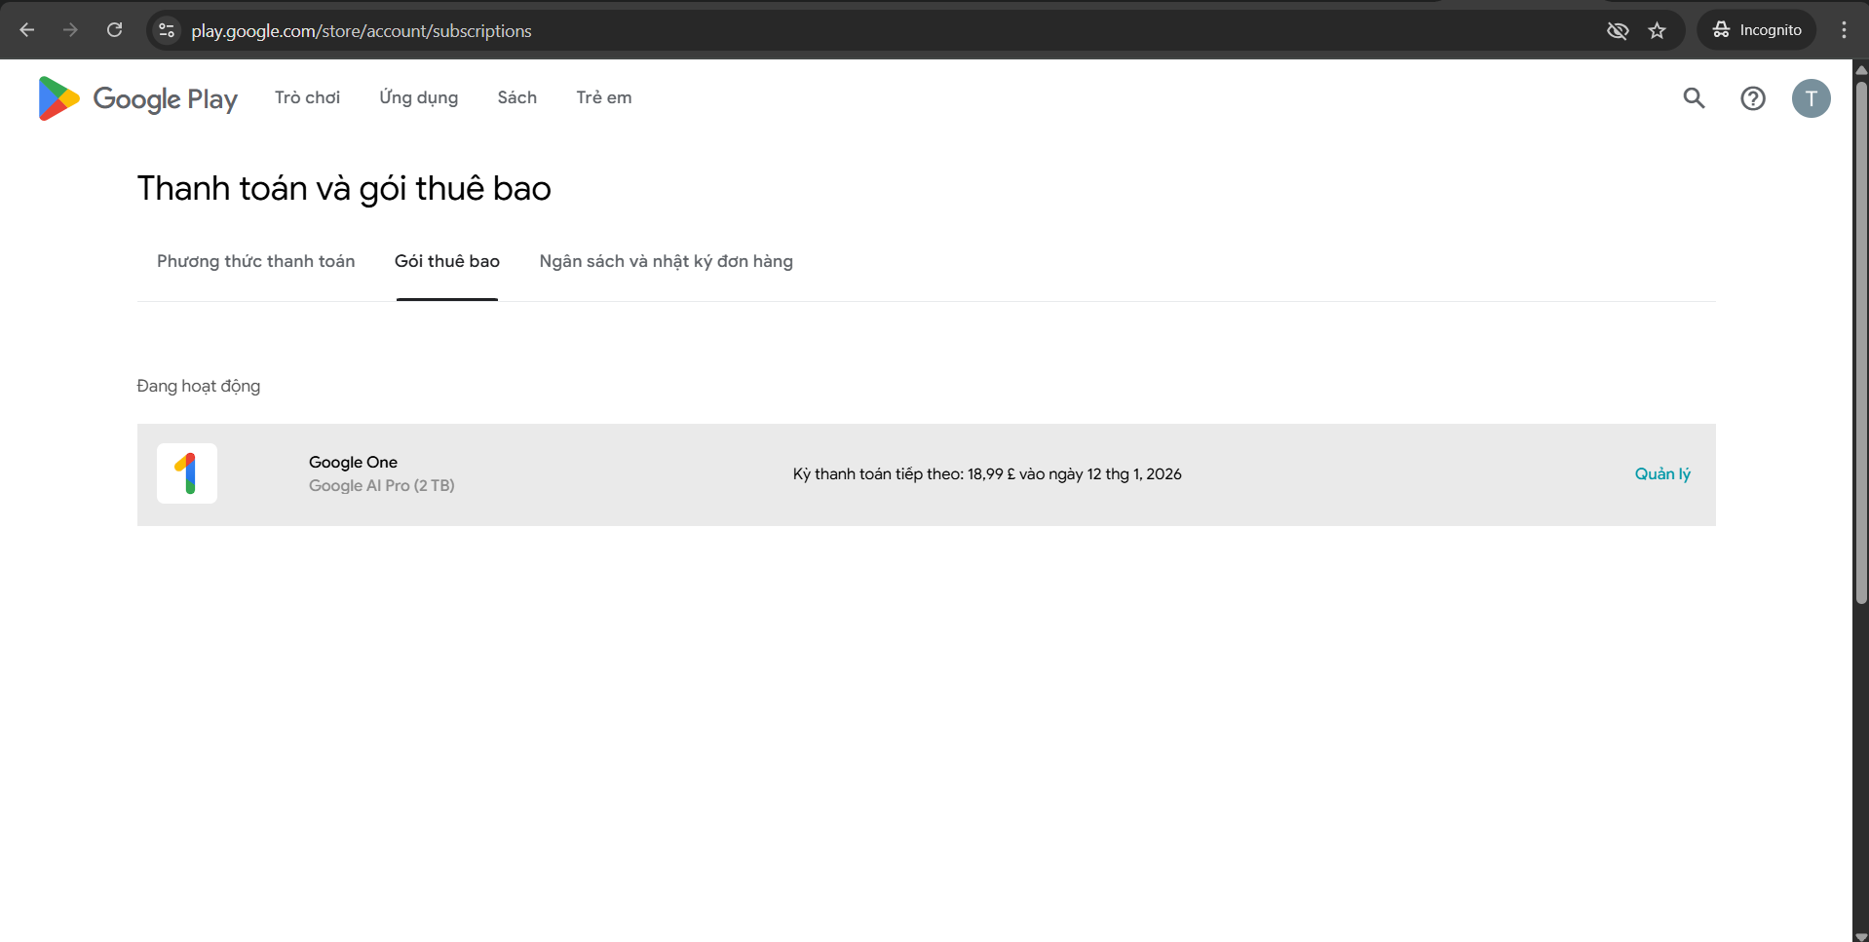
Task: Click the Quản lý link
Action: pyautogui.click(x=1662, y=474)
